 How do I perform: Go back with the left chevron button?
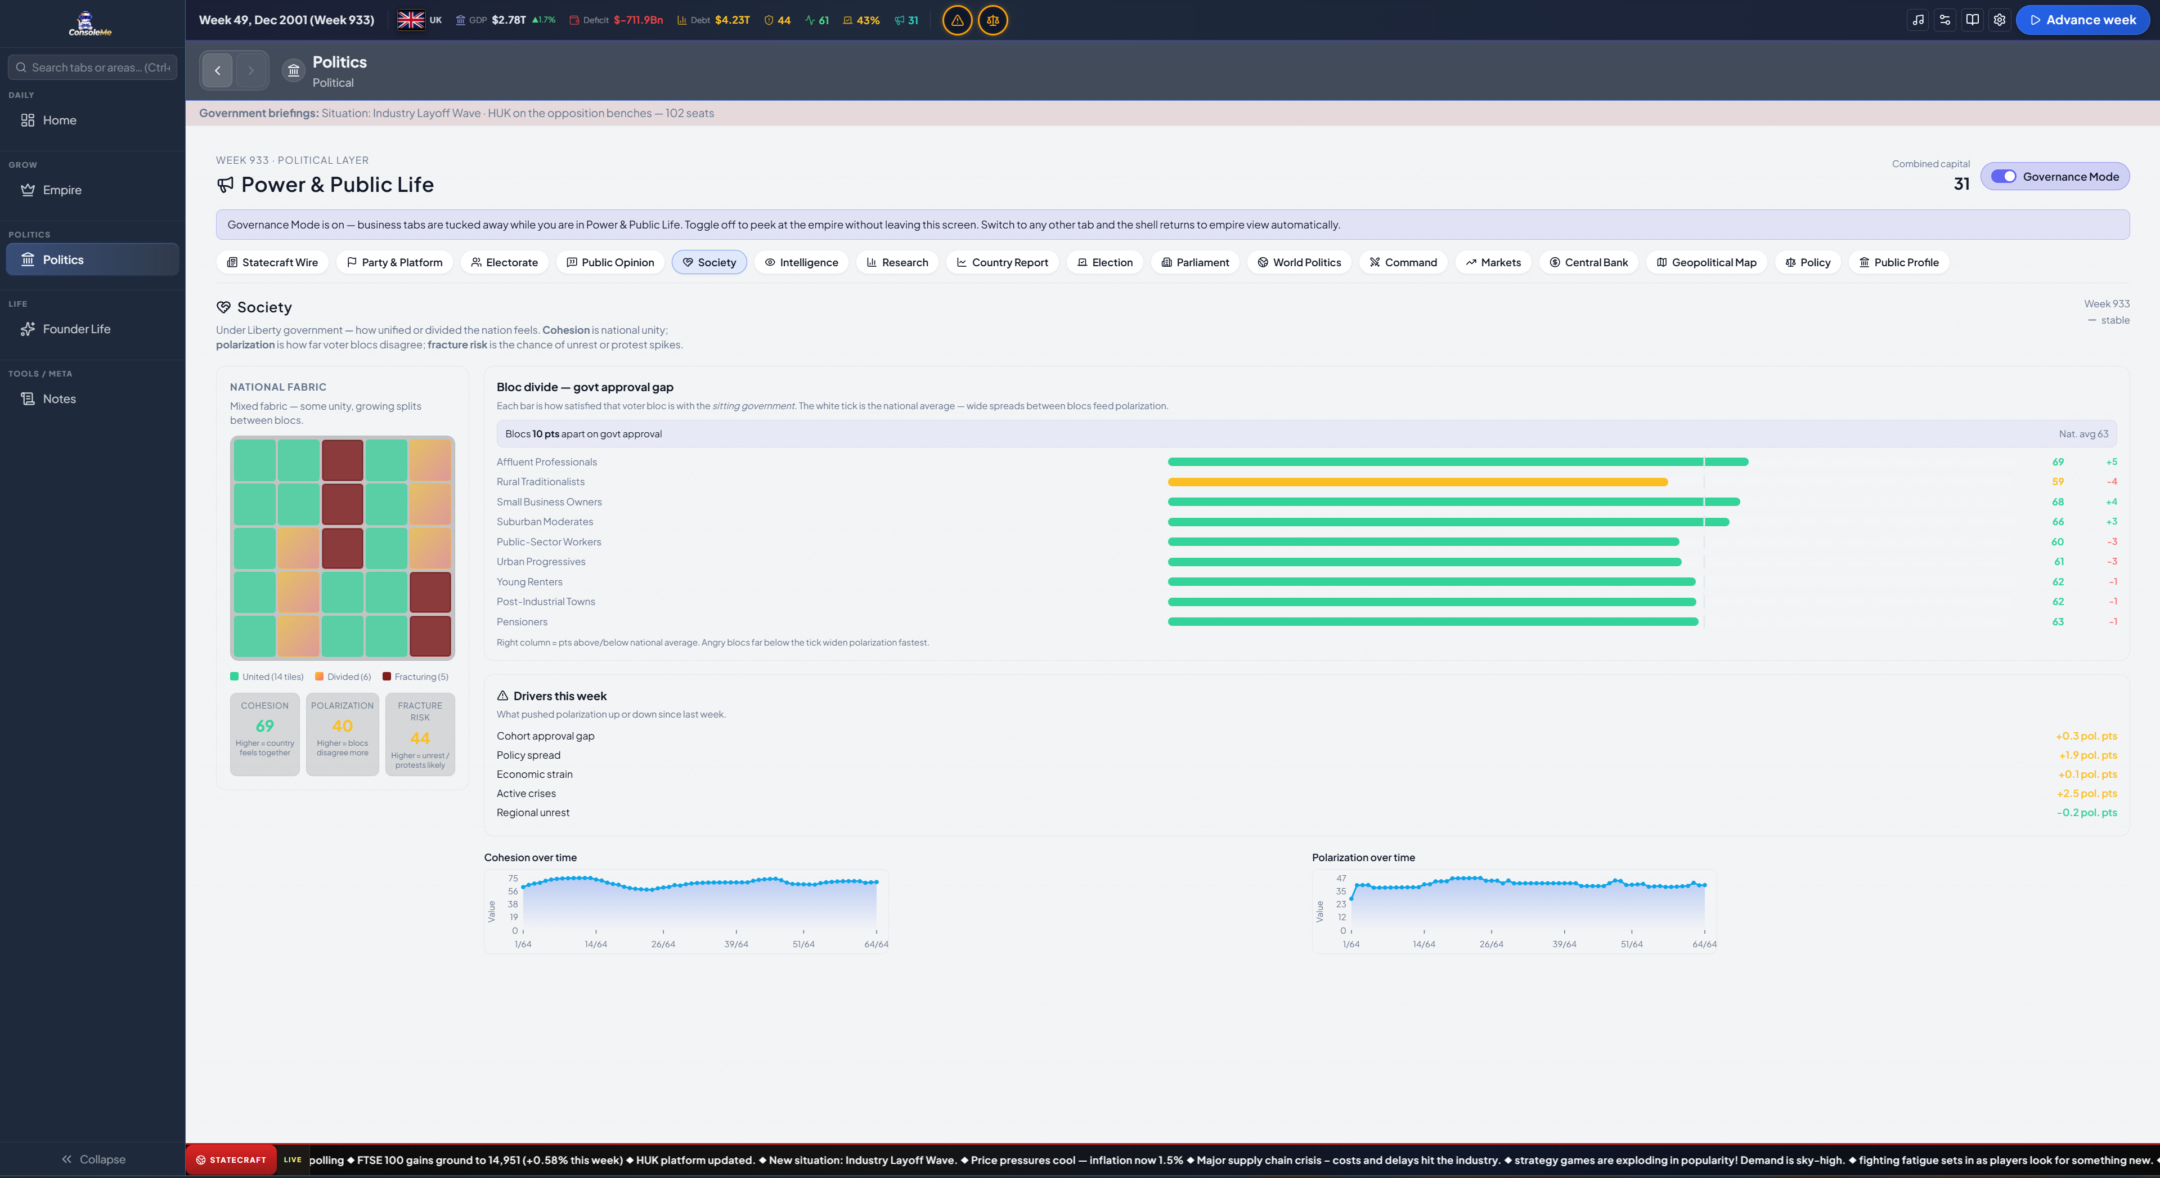[217, 70]
